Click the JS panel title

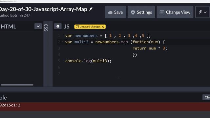pos(67,27)
